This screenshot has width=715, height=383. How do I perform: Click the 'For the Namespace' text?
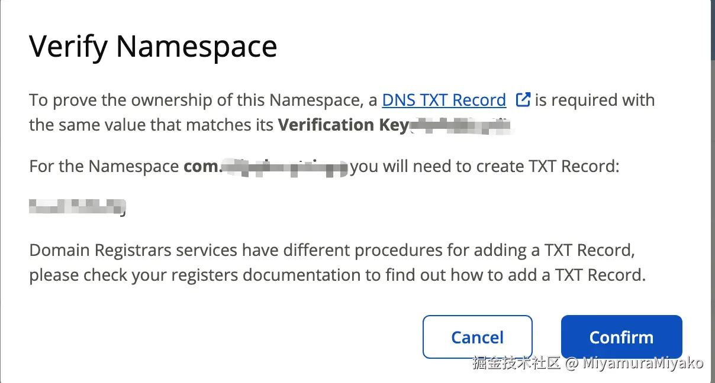[x=105, y=167]
